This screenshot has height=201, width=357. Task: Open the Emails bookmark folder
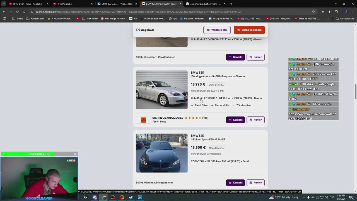[x=18, y=19]
